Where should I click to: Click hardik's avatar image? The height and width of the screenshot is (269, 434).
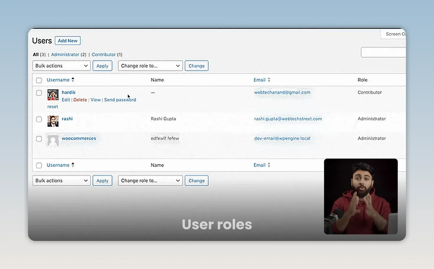(x=53, y=95)
